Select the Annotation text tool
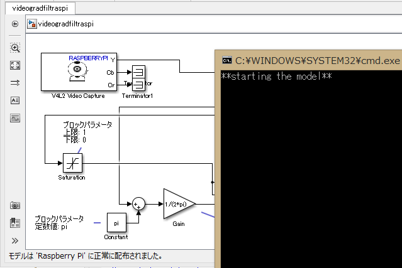 (x=15, y=100)
